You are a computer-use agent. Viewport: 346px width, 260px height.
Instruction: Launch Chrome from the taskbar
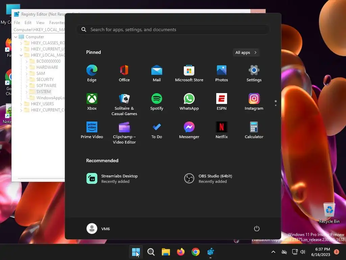(196, 252)
